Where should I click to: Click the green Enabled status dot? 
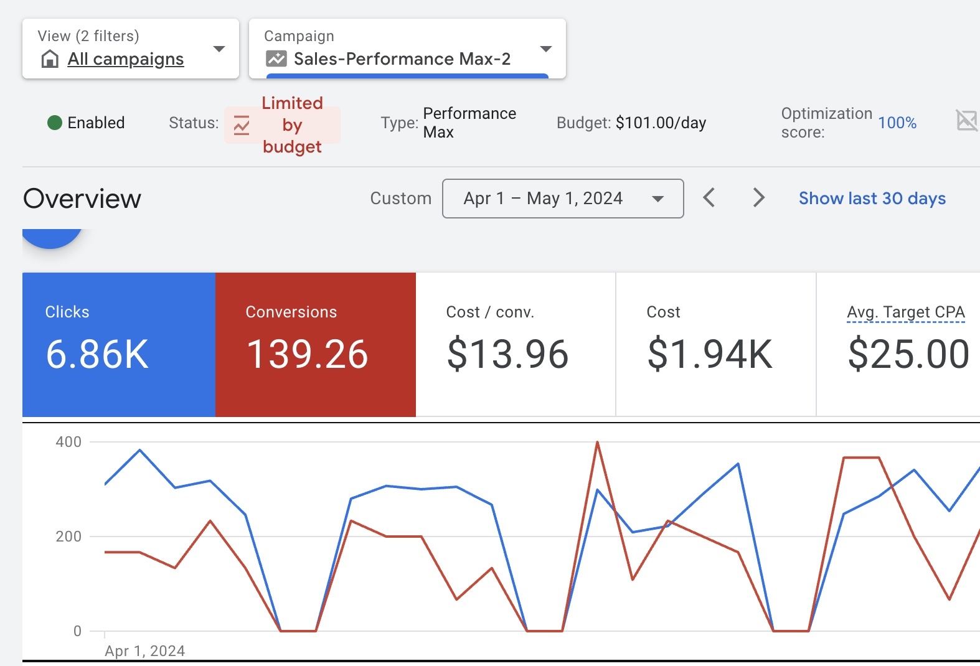[55, 123]
